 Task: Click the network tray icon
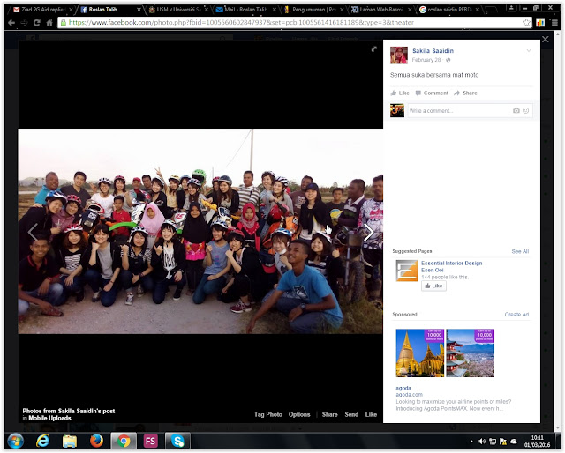pos(493,442)
